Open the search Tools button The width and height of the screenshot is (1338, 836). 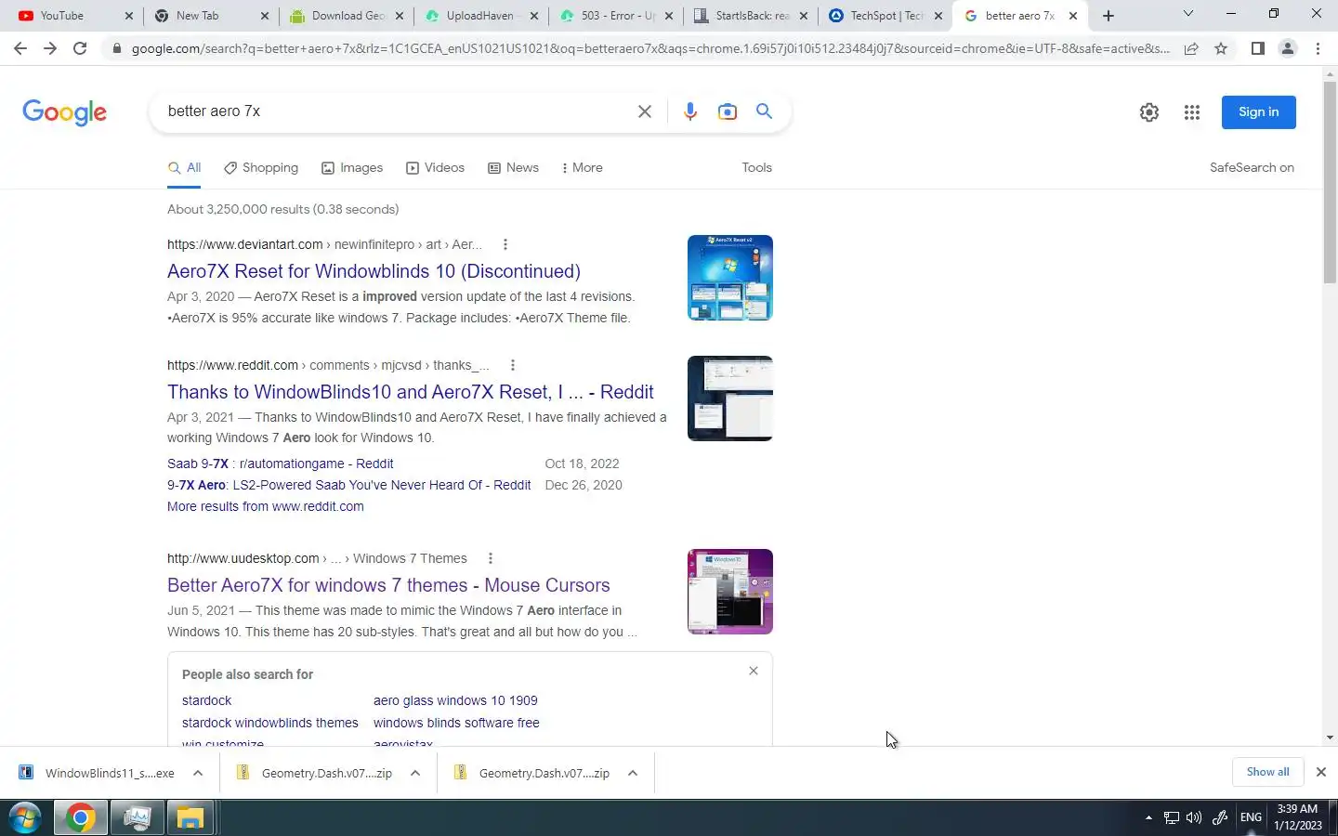pyautogui.click(x=756, y=168)
